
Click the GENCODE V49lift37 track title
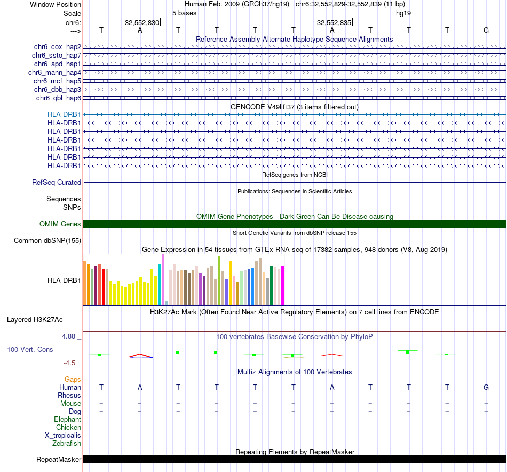click(294, 107)
